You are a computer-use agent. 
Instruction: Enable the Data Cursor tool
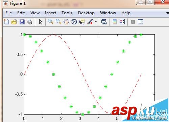tap(82, 22)
